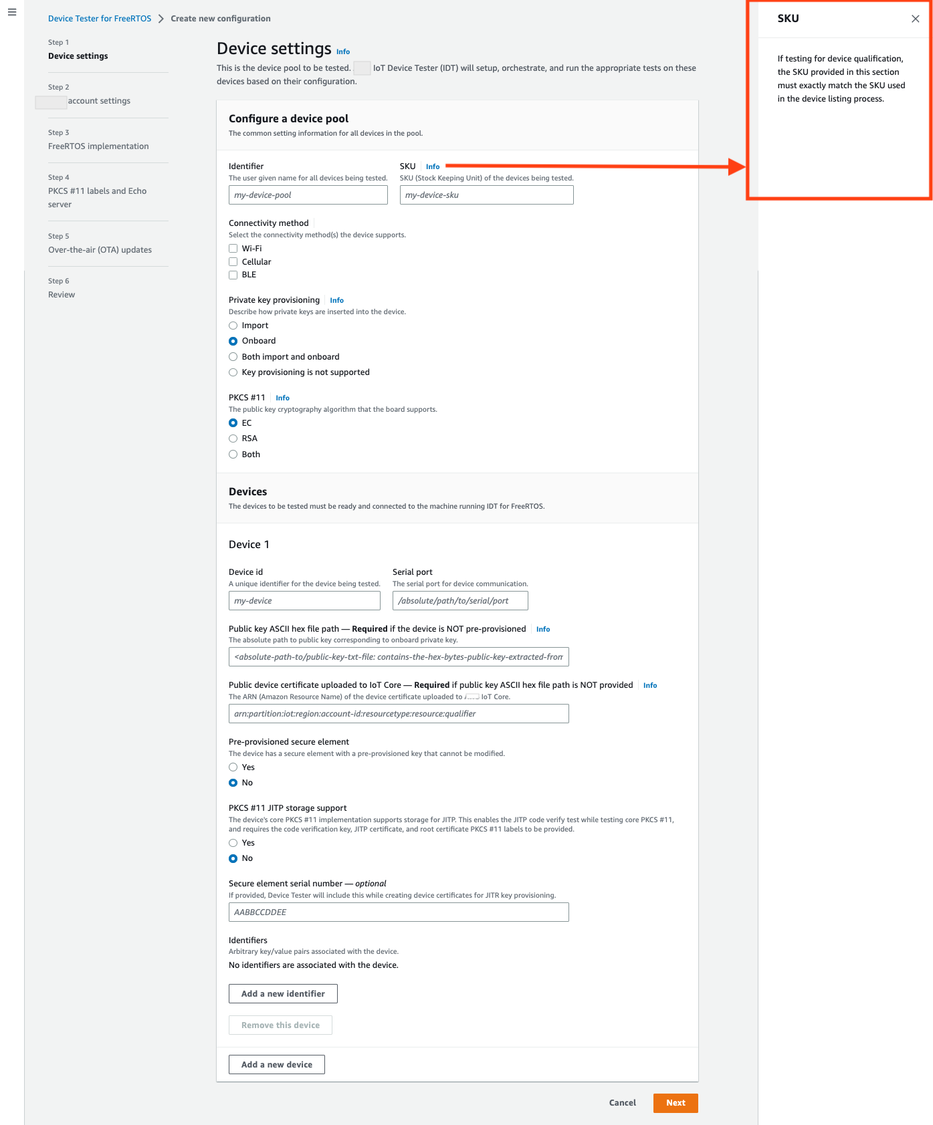Select Yes for Pre-provisioned secure element
This screenshot has height=1125, width=933.
(x=233, y=767)
